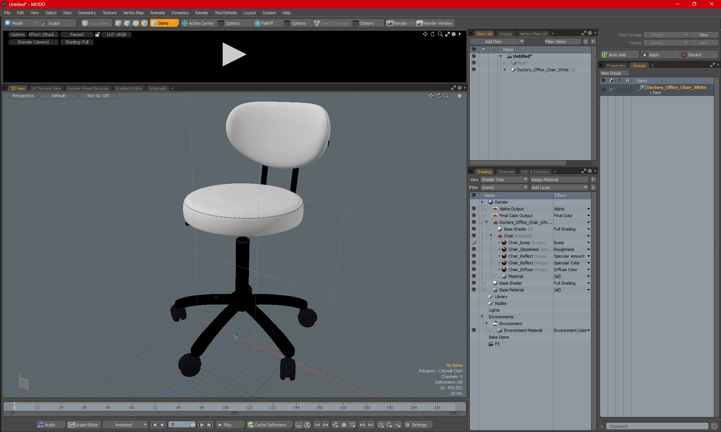Expand Doctors_Office_Chair_White in Item List
Viewport: 721px width, 432px height.
coord(505,70)
